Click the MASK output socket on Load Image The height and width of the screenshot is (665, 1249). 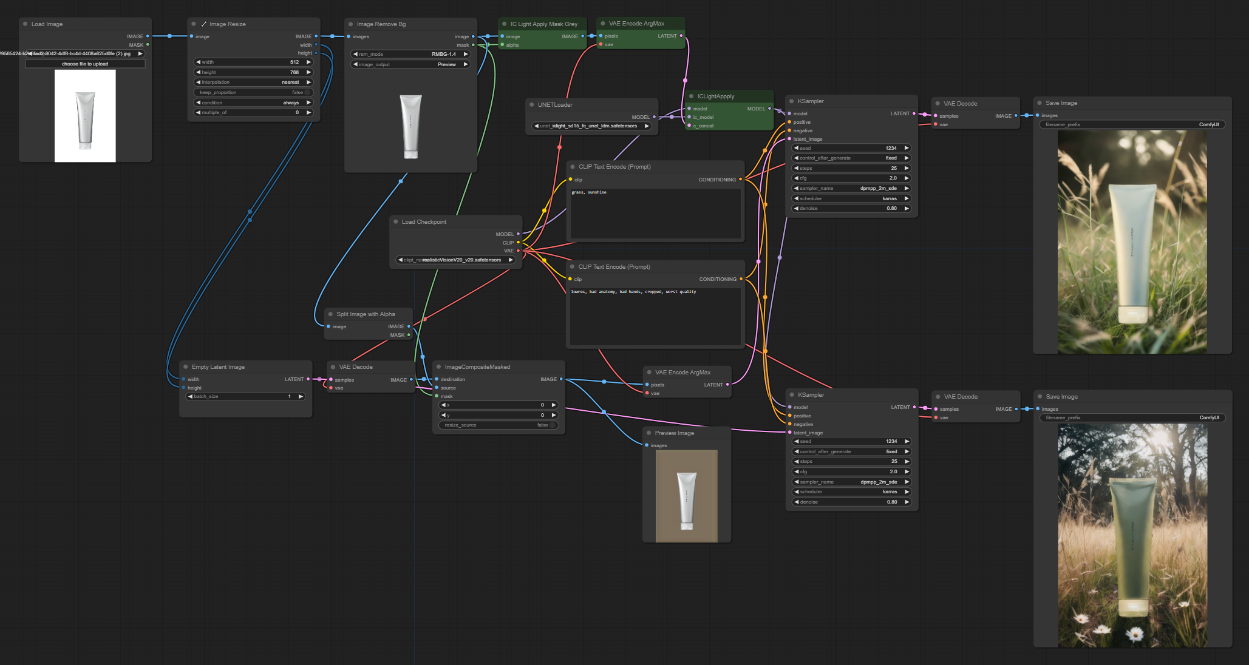[148, 45]
